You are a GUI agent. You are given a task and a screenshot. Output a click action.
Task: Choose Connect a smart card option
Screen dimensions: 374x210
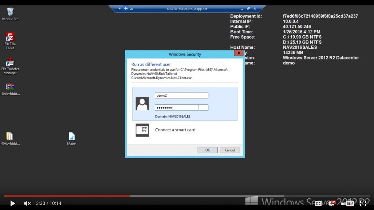pyautogui.click(x=175, y=130)
